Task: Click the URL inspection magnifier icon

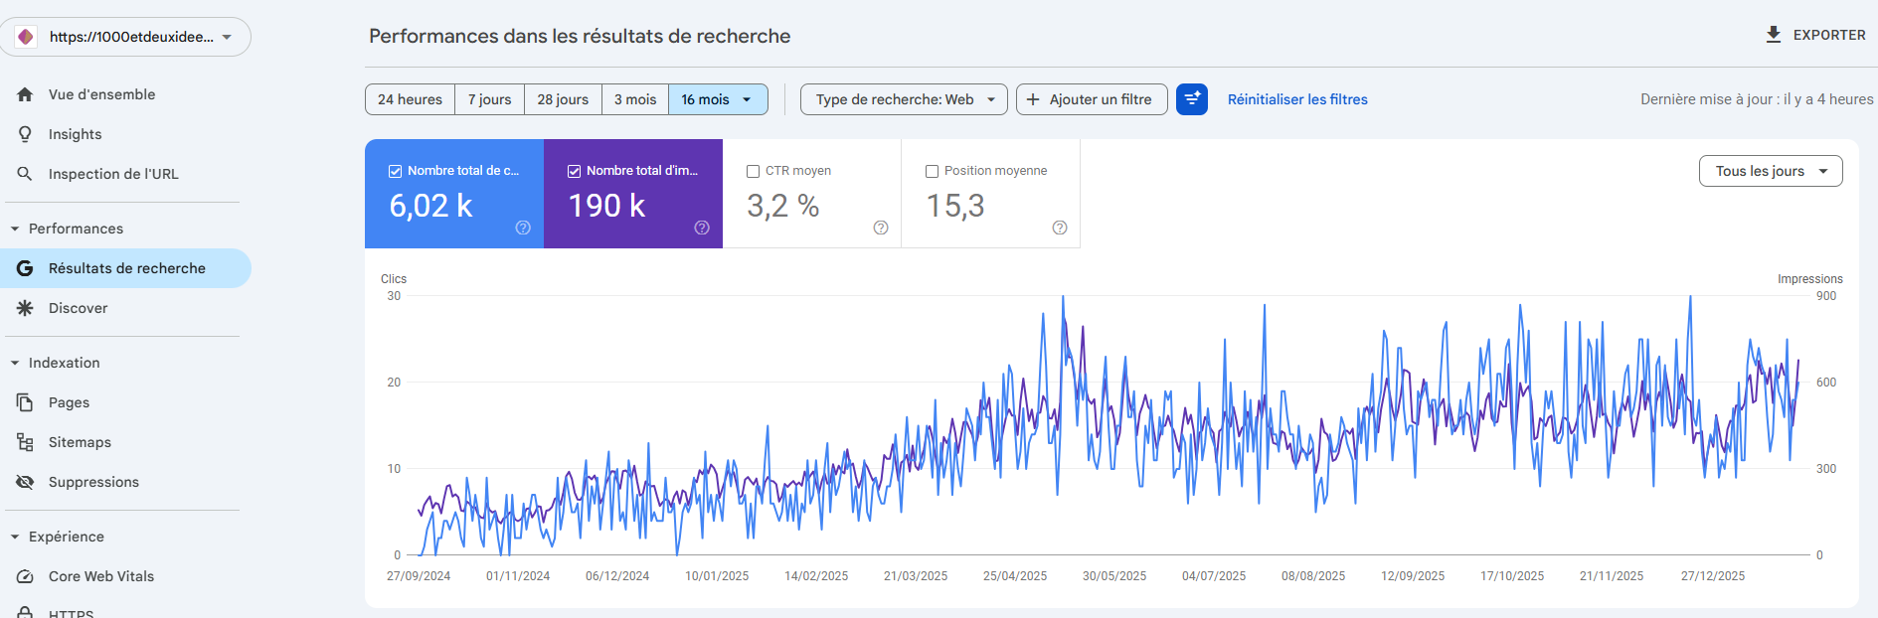Action: (x=25, y=174)
